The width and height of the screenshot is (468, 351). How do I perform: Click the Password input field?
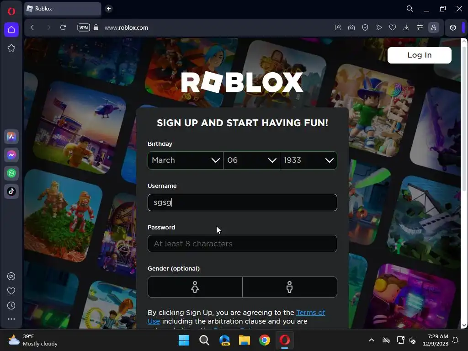click(x=242, y=244)
